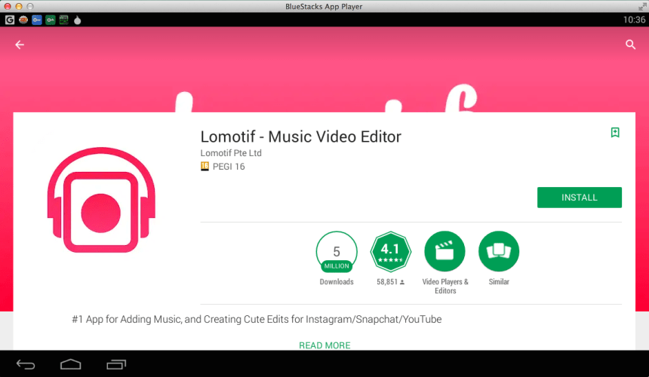The width and height of the screenshot is (649, 377).
Task: View the 4.1 star rating badge
Action: [390, 251]
